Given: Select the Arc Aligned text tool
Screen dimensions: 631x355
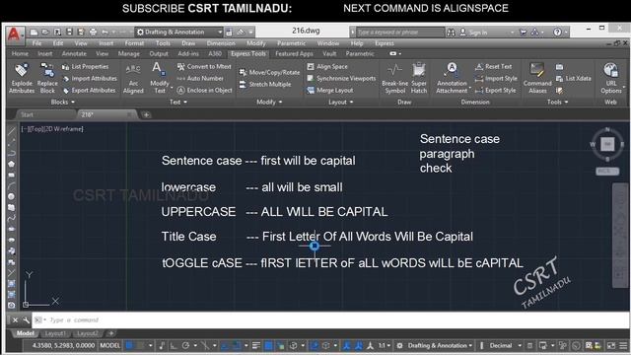Looking at the screenshot, I should (133, 79).
